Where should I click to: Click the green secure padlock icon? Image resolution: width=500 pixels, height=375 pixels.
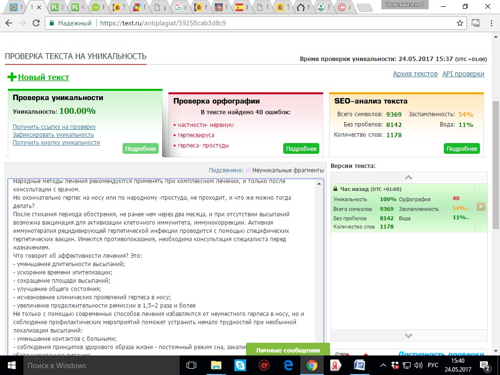[52, 23]
